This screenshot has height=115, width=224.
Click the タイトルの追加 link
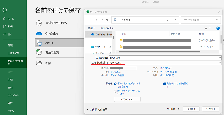[x=118, y=75]
